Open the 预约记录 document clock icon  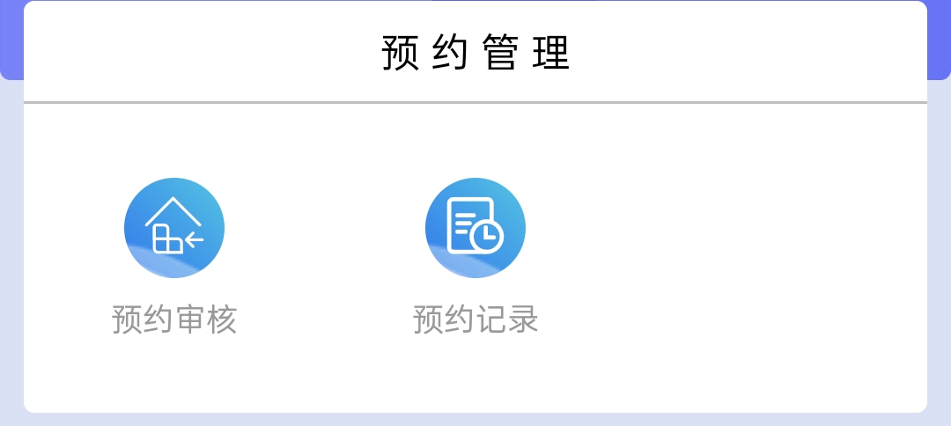[475, 228]
